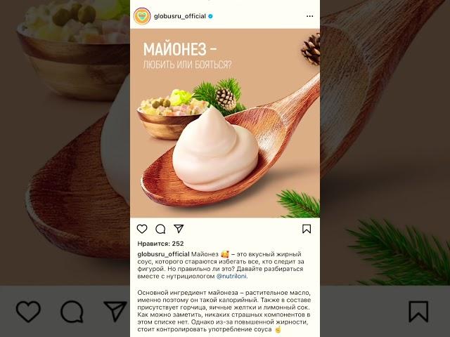Save the post with the small bookmark icon

307,229
